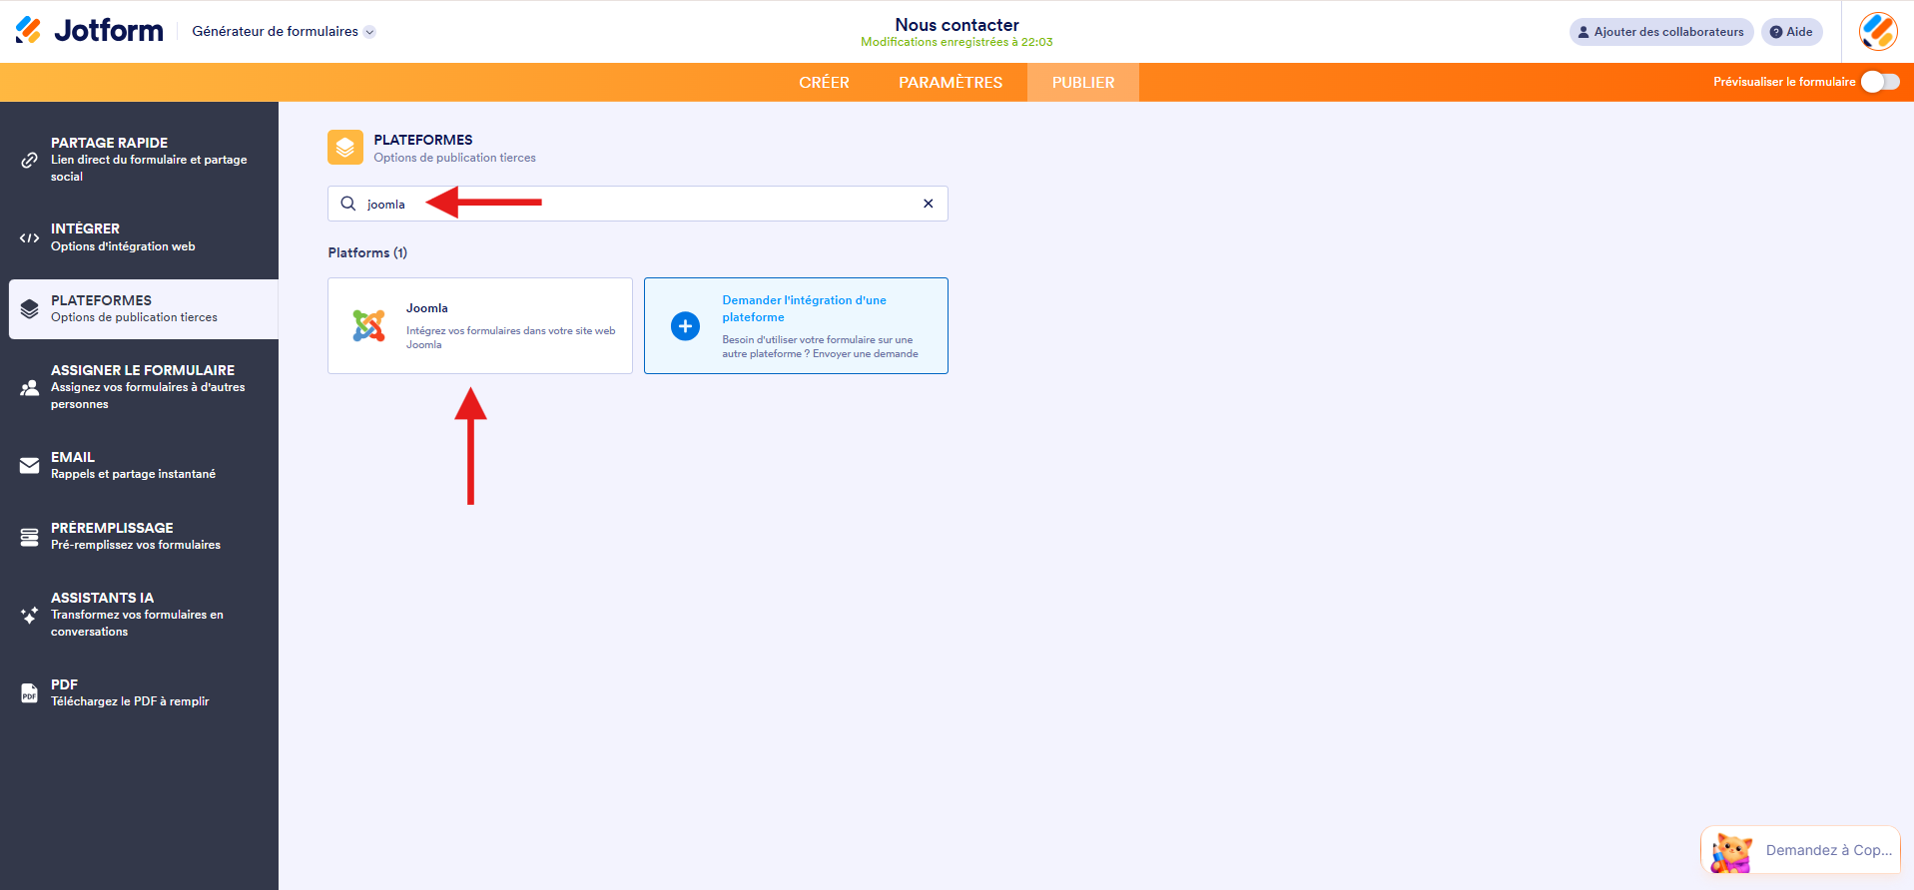Select the PUBLIER tab

click(x=1083, y=83)
